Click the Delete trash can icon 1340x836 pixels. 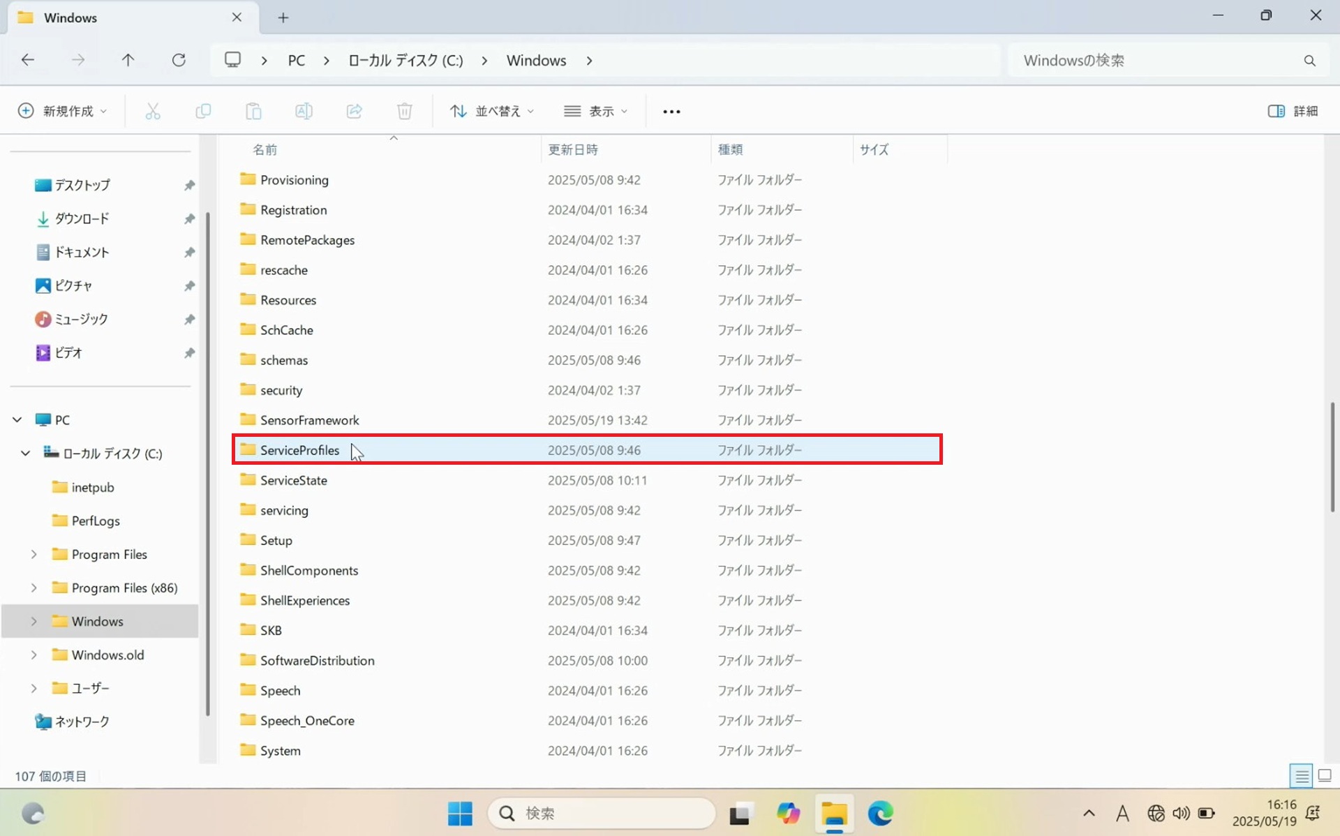(405, 111)
